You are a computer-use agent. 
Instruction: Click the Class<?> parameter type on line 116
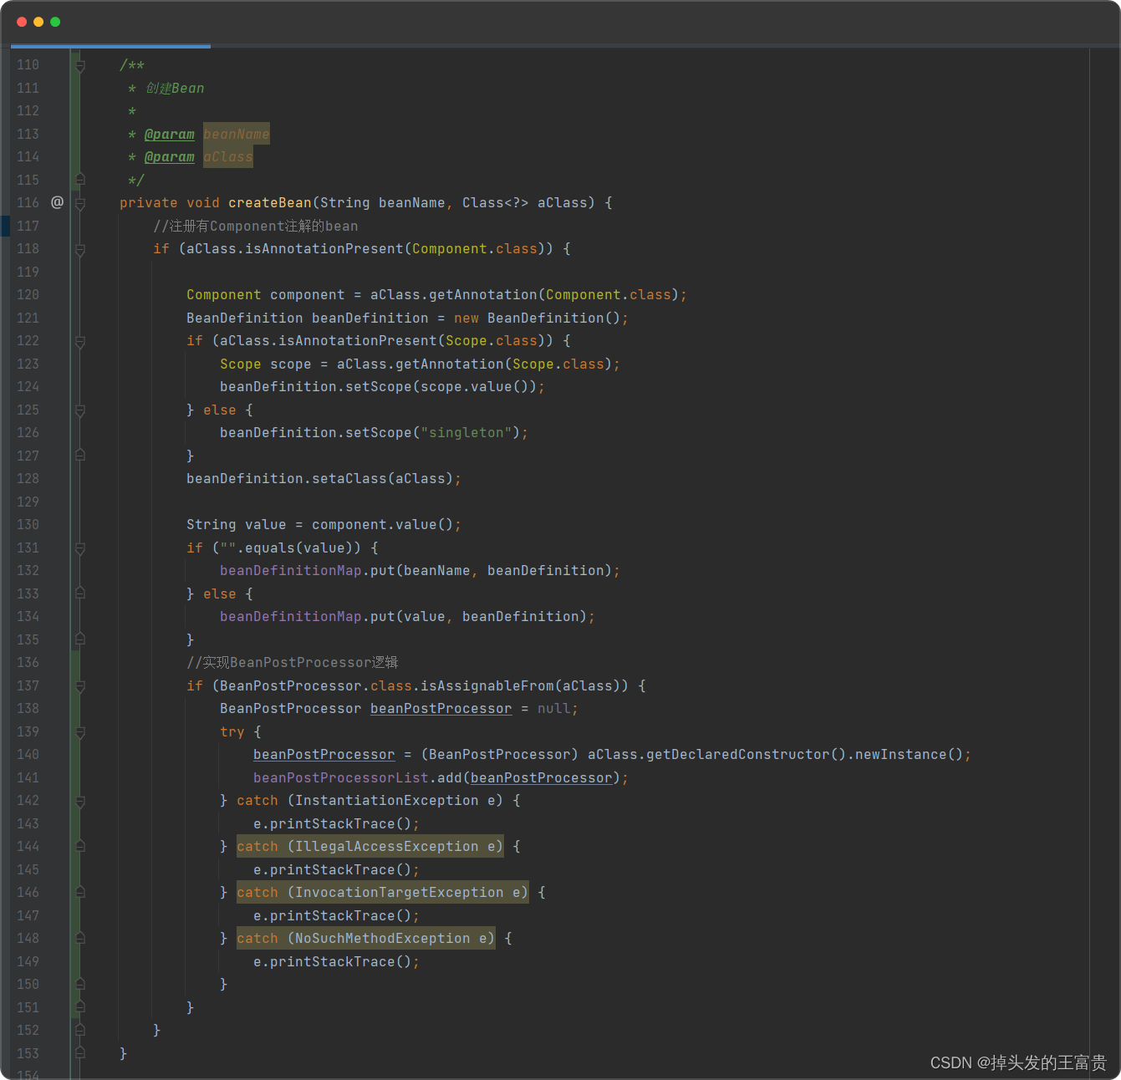click(496, 203)
